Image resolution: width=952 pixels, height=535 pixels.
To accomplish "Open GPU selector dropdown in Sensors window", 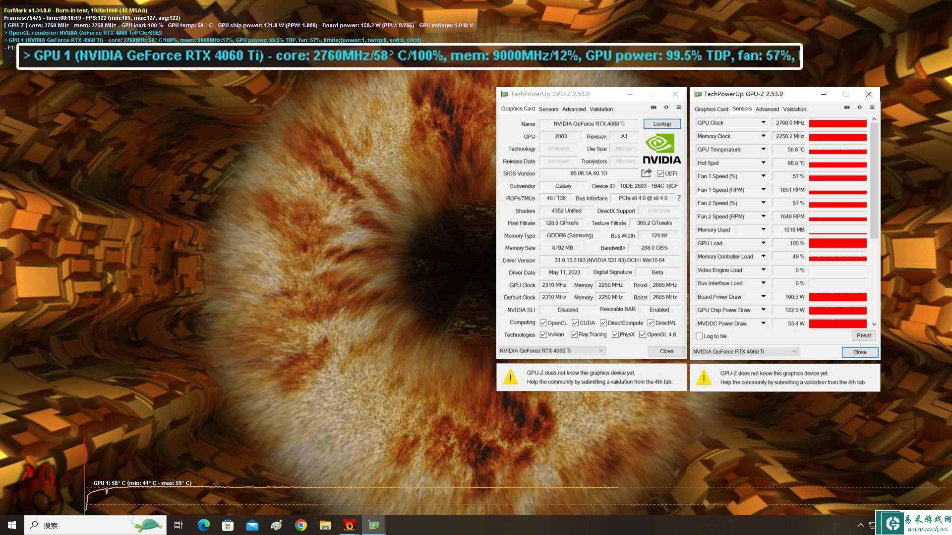I will (745, 352).
